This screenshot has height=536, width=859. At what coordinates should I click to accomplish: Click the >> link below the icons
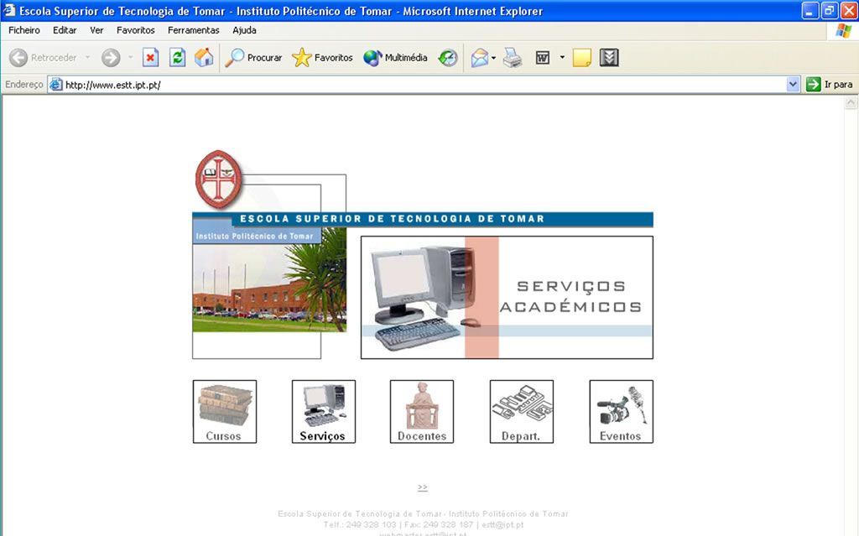[x=423, y=487]
